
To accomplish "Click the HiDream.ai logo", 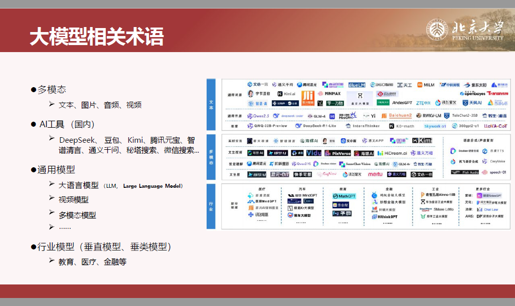I will [x=392, y=153].
